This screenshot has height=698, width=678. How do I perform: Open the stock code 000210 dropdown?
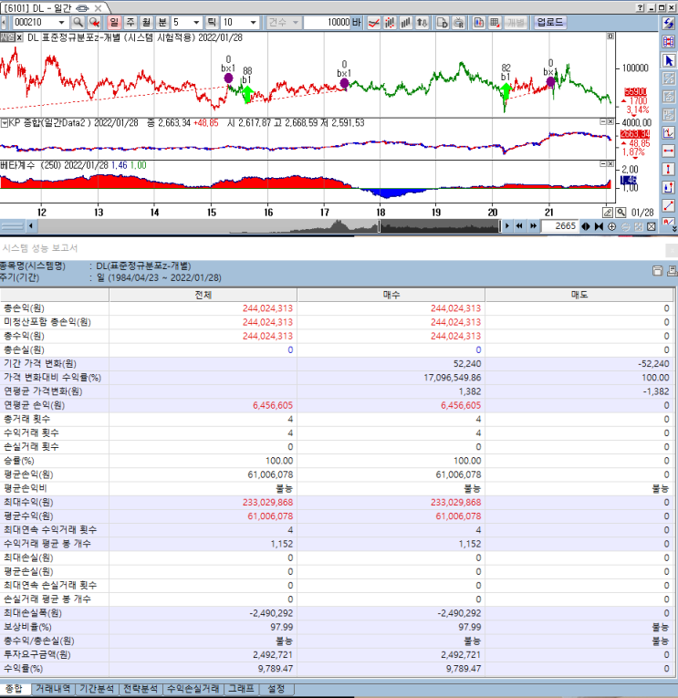(x=61, y=22)
